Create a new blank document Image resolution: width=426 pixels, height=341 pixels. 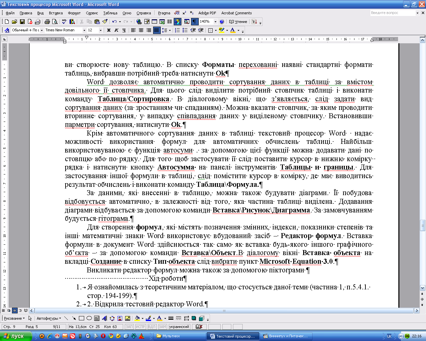pos(7,22)
